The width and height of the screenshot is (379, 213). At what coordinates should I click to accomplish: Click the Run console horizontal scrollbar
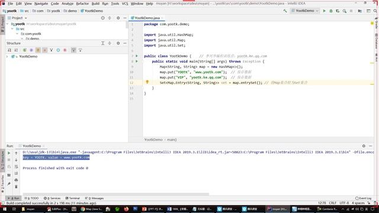click(x=116, y=194)
